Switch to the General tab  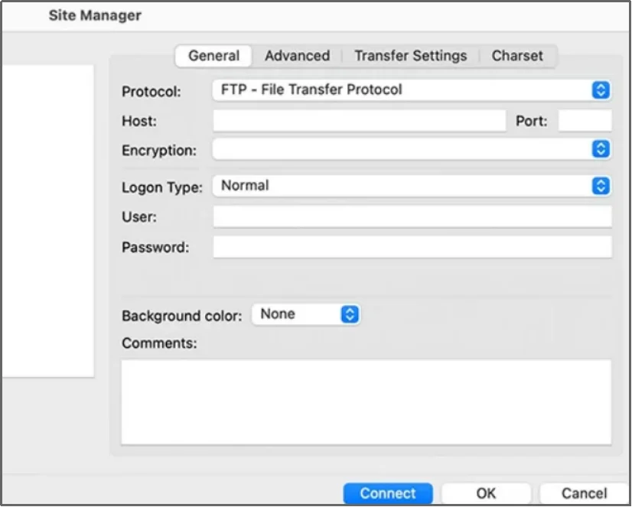(213, 55)
